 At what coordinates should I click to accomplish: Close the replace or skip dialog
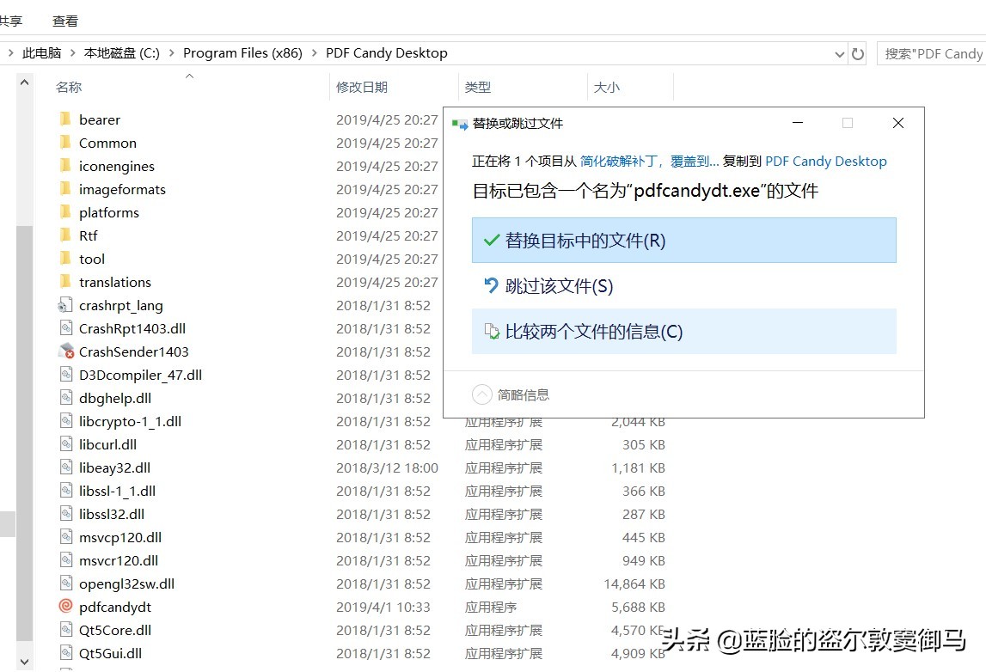tap(898, 123)
